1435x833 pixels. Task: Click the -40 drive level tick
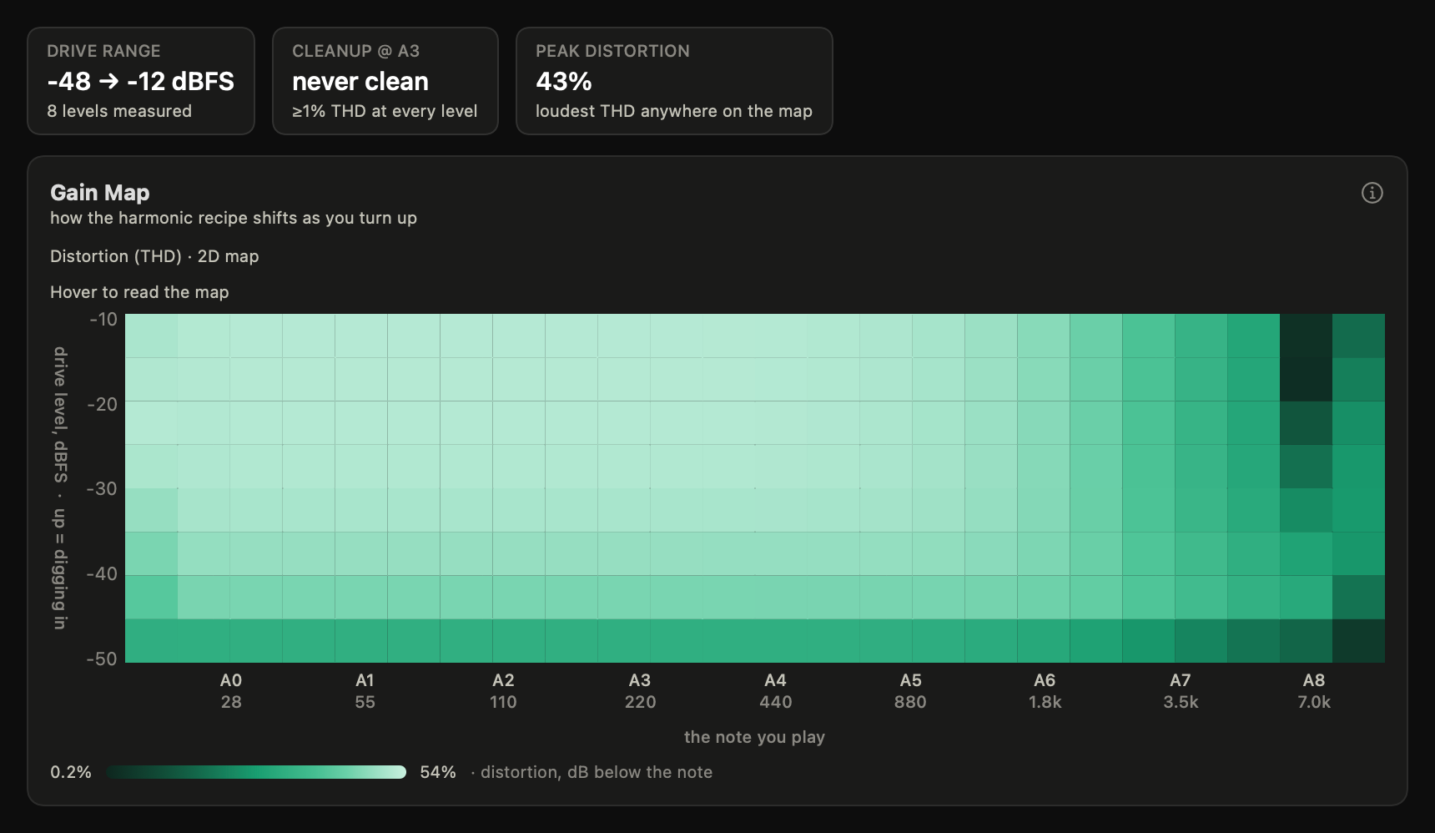coord(103,573)
